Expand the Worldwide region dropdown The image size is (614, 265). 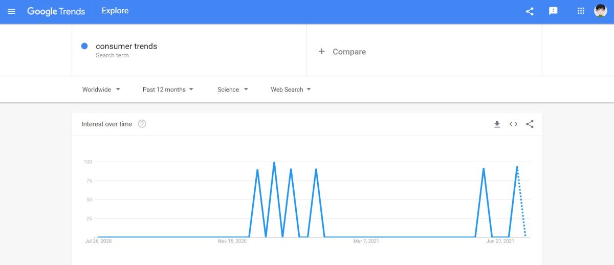click(x=101, y=90)
